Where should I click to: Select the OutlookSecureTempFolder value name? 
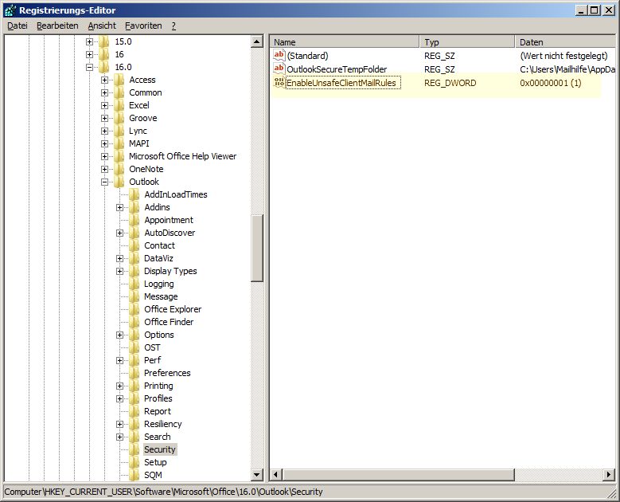tap(337, 69)
